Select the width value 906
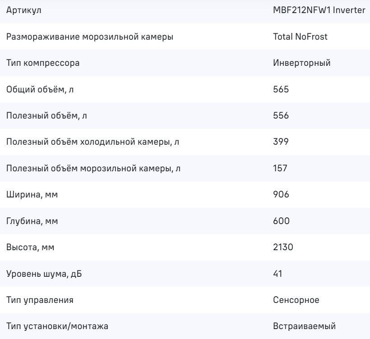370x339 pixels. click(281, 194)
